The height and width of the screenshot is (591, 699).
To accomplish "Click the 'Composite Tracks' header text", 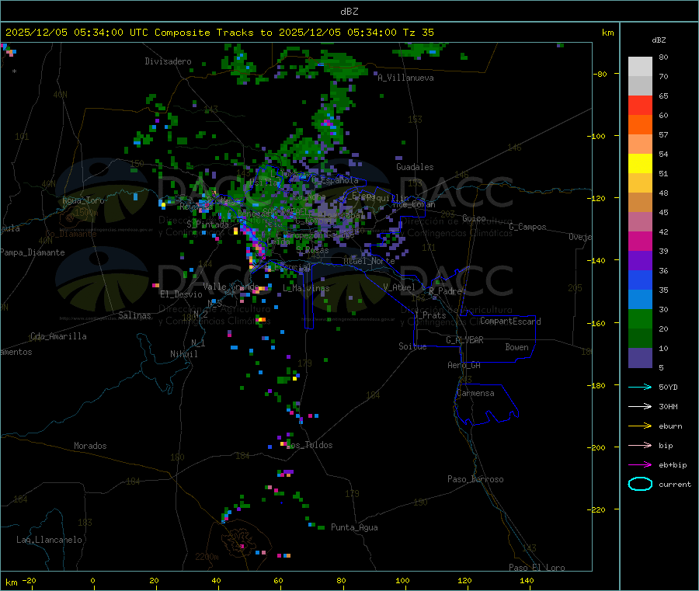I will pyautogui.click(x=203, y=33).
